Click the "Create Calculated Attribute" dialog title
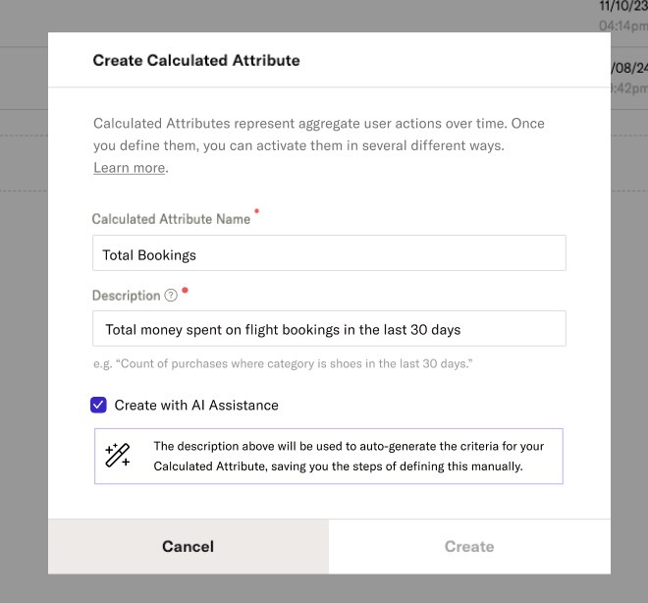Screen dimensions: 648x603 point(196,60)
